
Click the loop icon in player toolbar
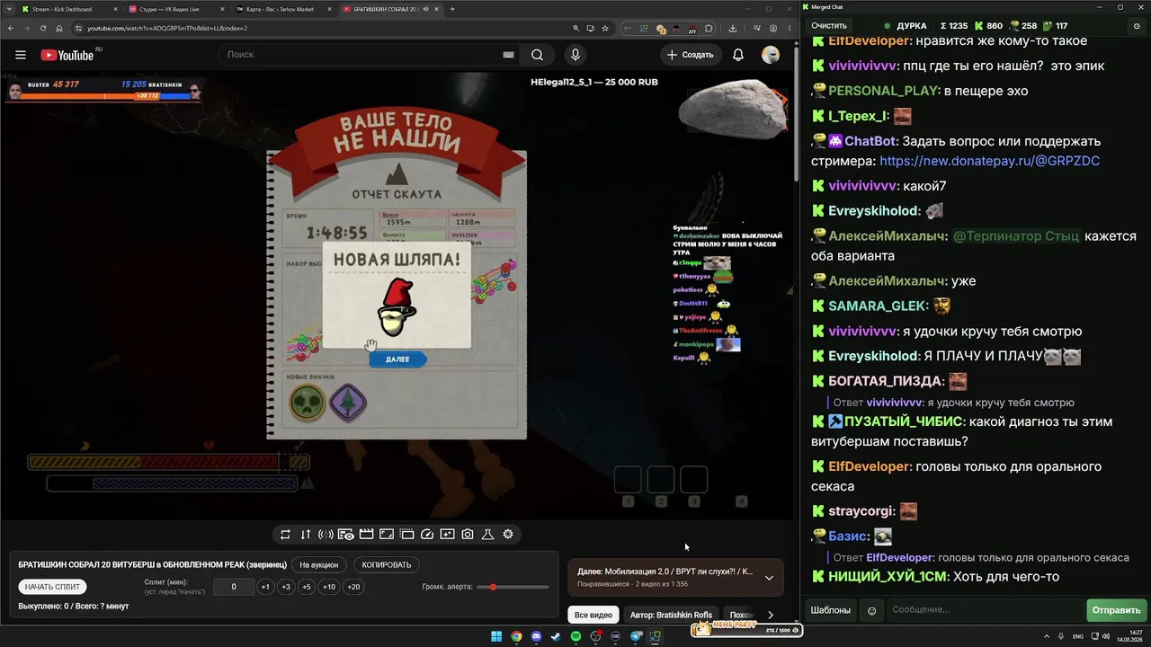285,534
